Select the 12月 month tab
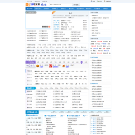The height and width of the screenshot is (135, 135). 86,62
